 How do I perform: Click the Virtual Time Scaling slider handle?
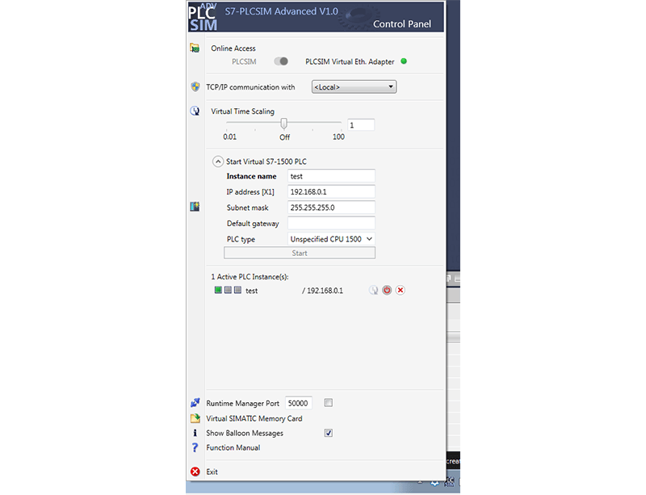click(x=283, y=124)
